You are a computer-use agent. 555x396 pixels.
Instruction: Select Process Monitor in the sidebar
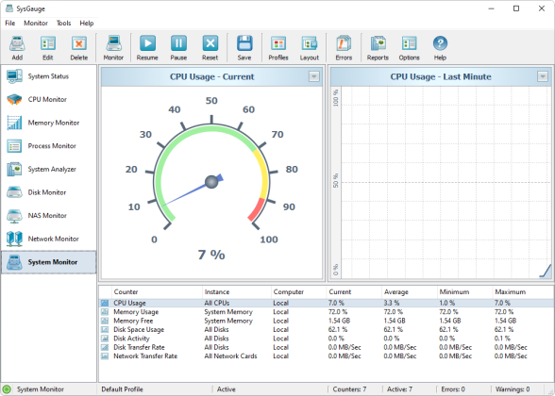48,145
